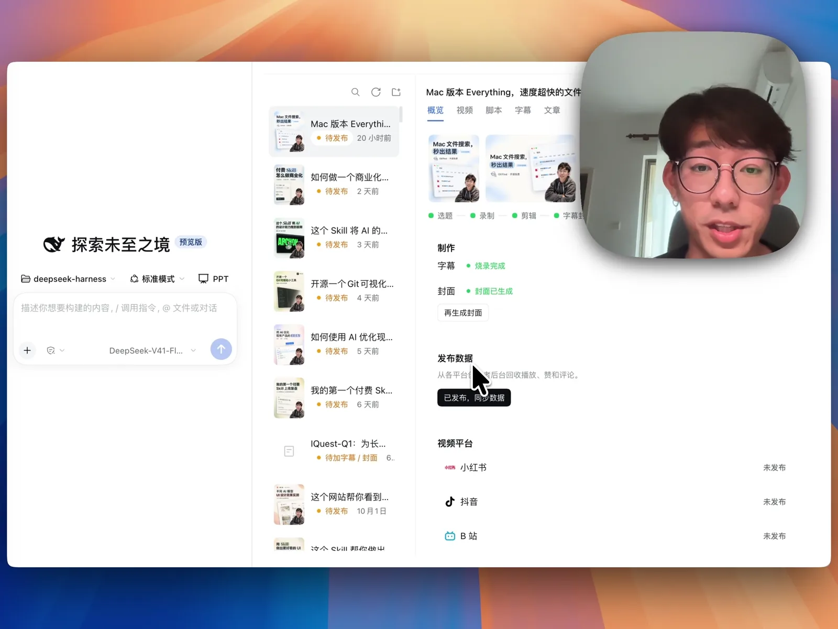Image resolution: width=838 pixels, height=629 pixels.
Task: Click the refresh icon above the video list
Action: coord(376,92)
